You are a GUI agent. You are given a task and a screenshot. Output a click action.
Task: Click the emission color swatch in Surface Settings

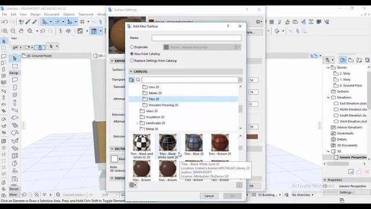point(252,136)
